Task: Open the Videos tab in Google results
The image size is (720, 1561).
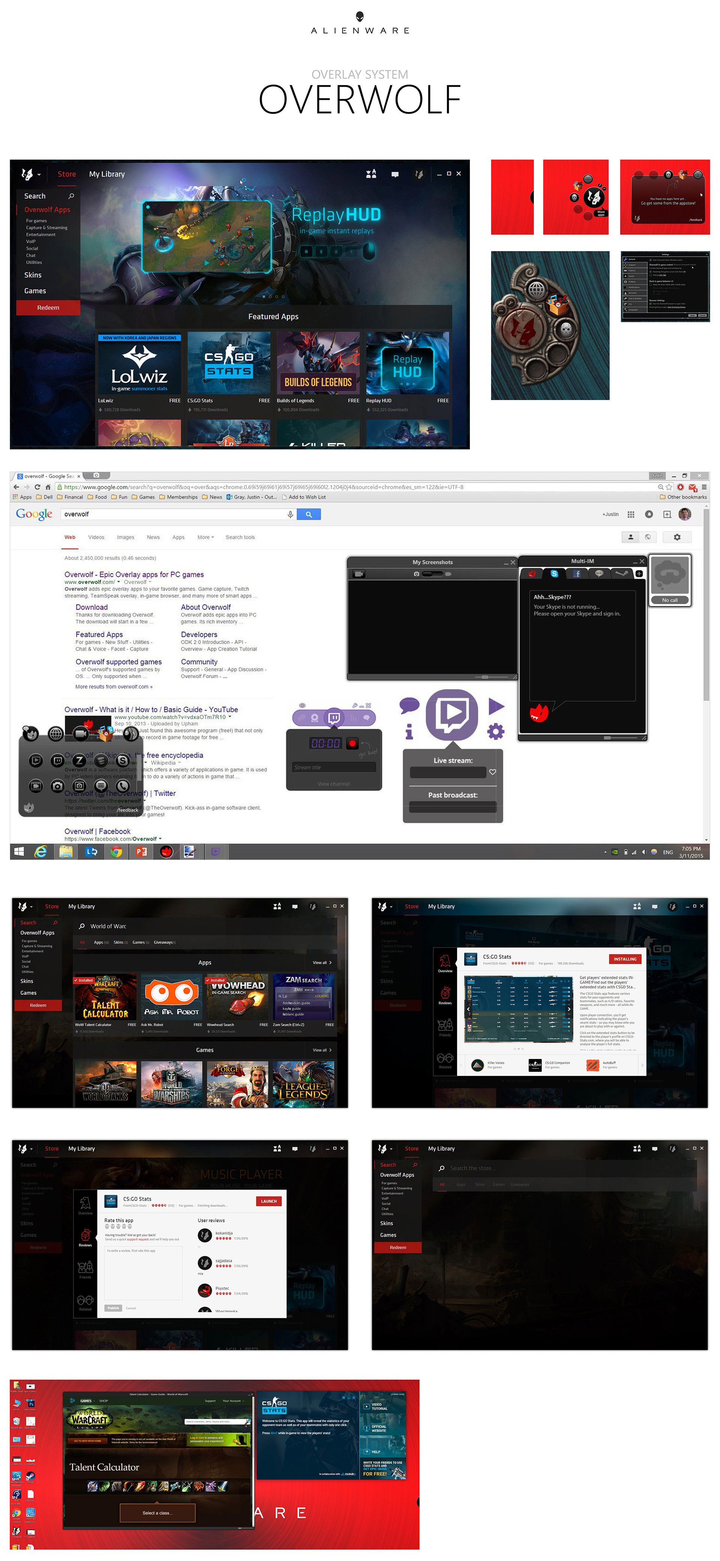Action: 96,537
